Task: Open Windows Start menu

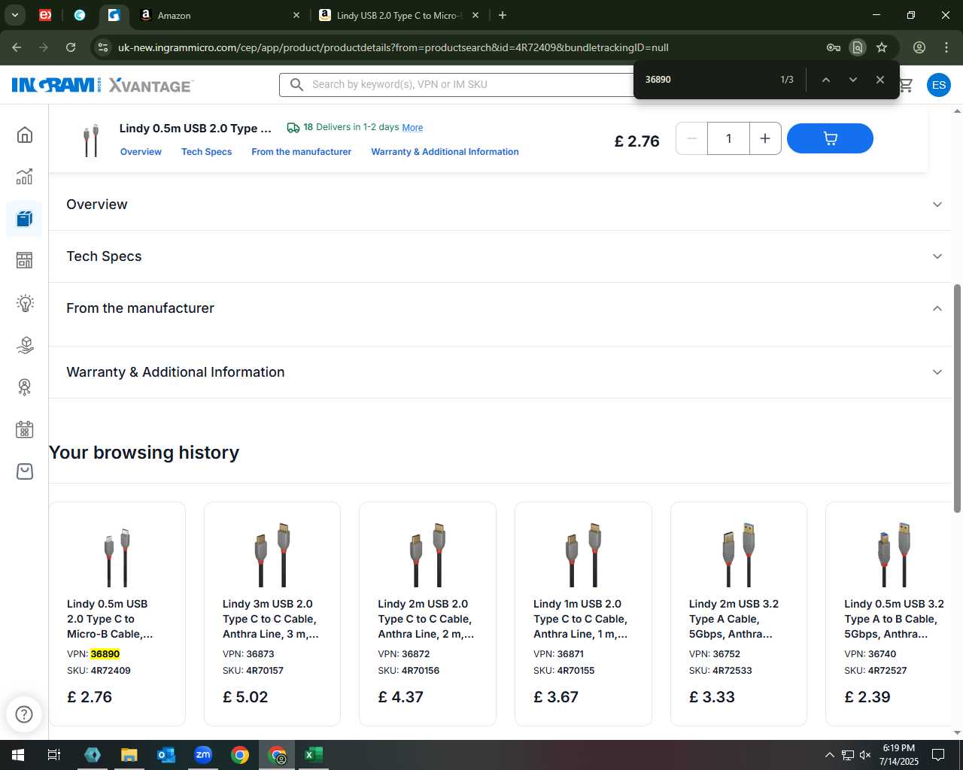Action: point(18,755)
